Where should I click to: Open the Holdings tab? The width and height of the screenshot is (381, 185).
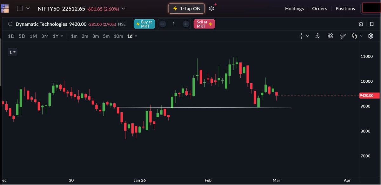(294, 9)
